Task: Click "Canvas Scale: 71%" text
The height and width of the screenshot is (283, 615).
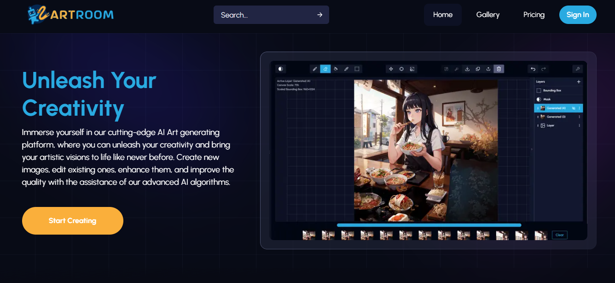Action: pos(288,85)
